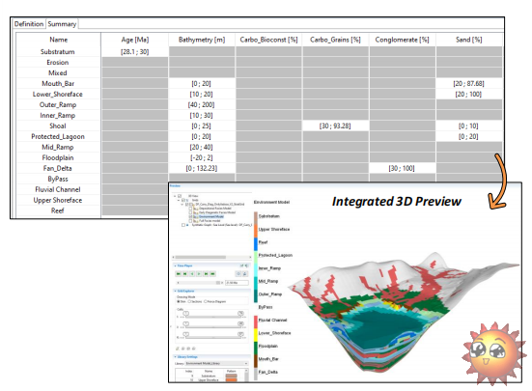Toggle the Full Facies model checkbox
532x391 pixels.
click(190, 221)
